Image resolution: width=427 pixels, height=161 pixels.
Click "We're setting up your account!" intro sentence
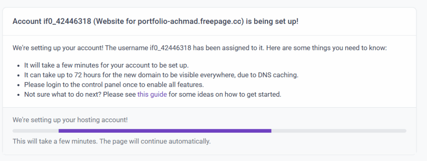(58, 48)
